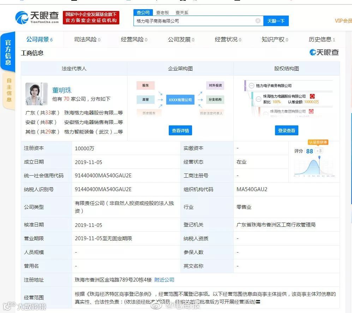
Task: Open the 董明珠 profile link
Action: tap(62, 90)
